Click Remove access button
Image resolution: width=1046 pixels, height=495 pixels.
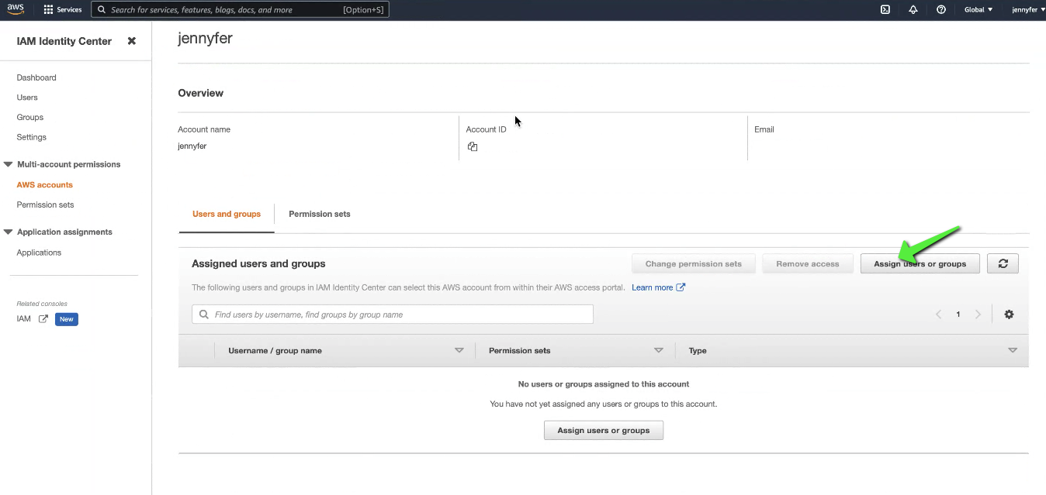808,263
